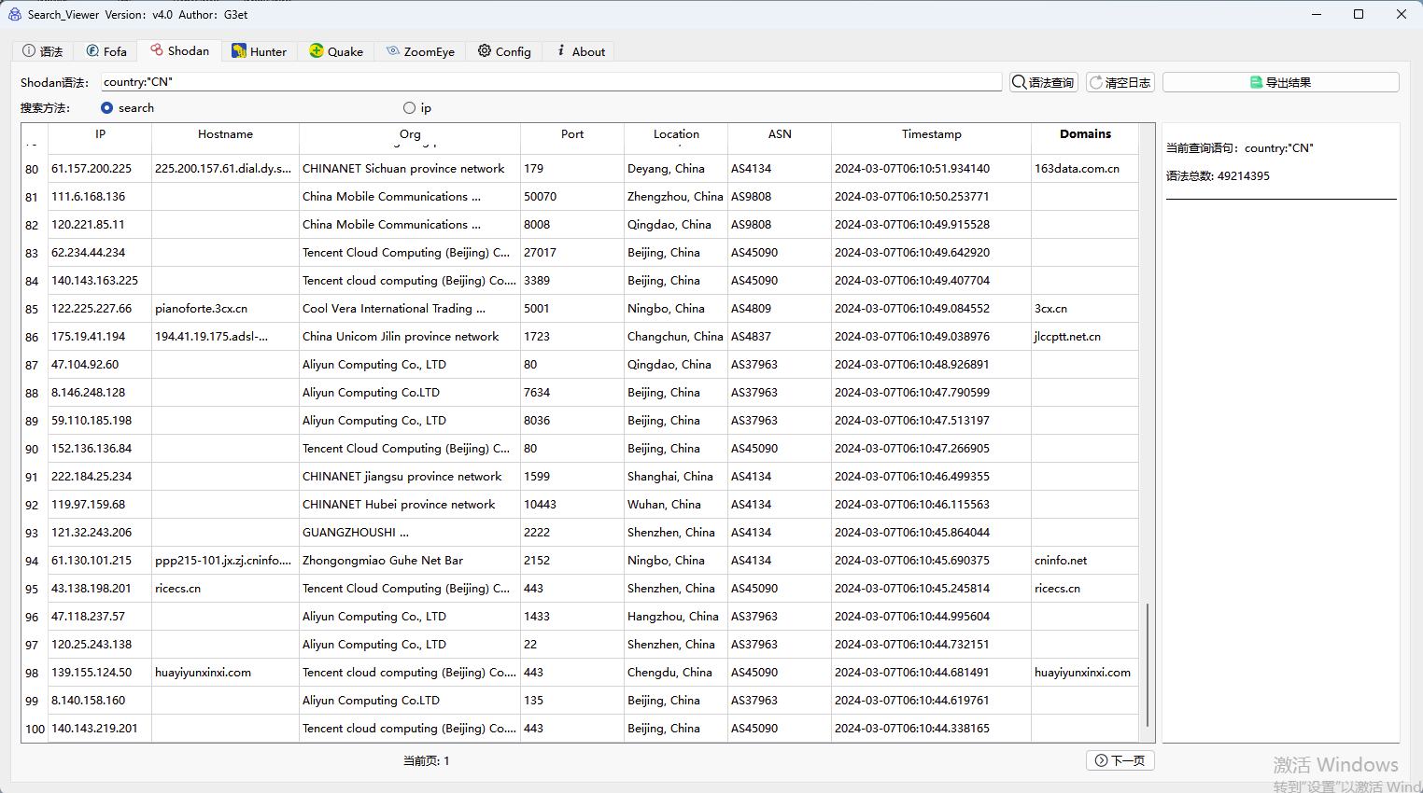Select IP cell 140.143.163.225

(100, 281)
